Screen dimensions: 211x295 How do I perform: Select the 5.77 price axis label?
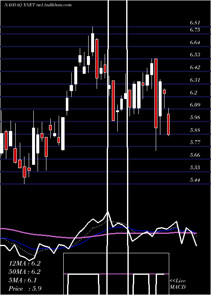(x=195, y=142)
